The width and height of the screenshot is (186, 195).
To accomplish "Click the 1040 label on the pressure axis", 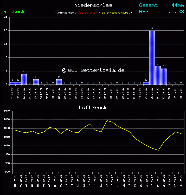I will click(x=7, y=111).
